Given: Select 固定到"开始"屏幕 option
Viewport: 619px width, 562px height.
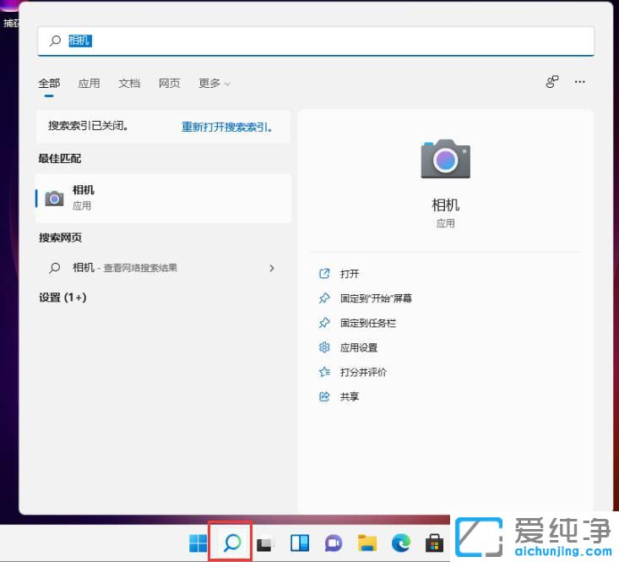Looking at the screenshot, I should point(376,298).
